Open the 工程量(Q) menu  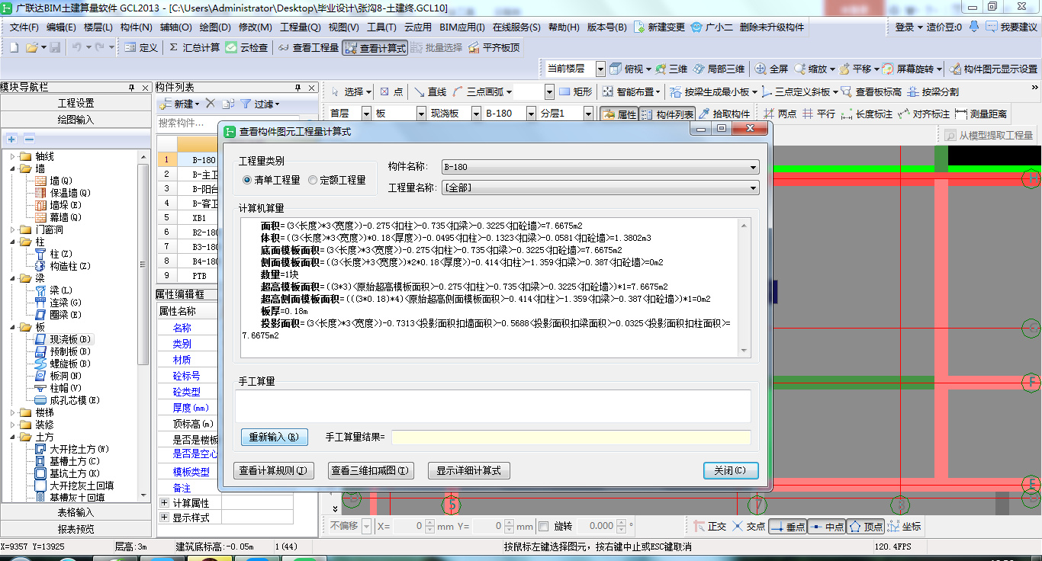point(301,27)
